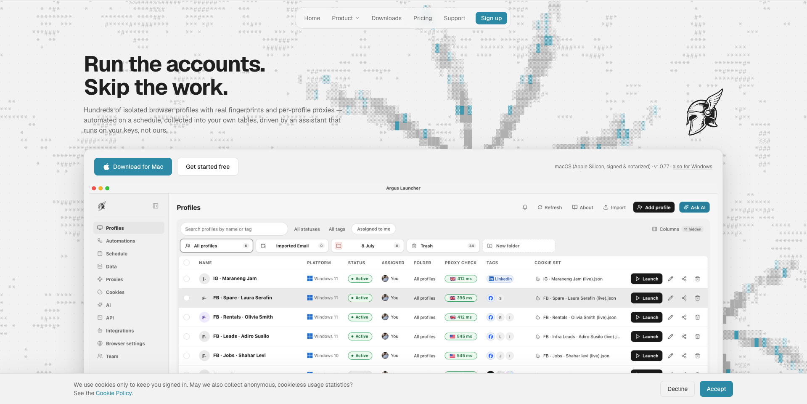Launch the FB Leads Adiro Susilo profile
This screenshot has width=807, height=404.
[x=646, y=337]
